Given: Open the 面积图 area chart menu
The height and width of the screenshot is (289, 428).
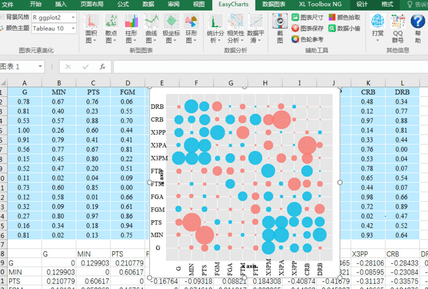Looking at the screenshot, I should pyautogui.click(x=91, y=29).
